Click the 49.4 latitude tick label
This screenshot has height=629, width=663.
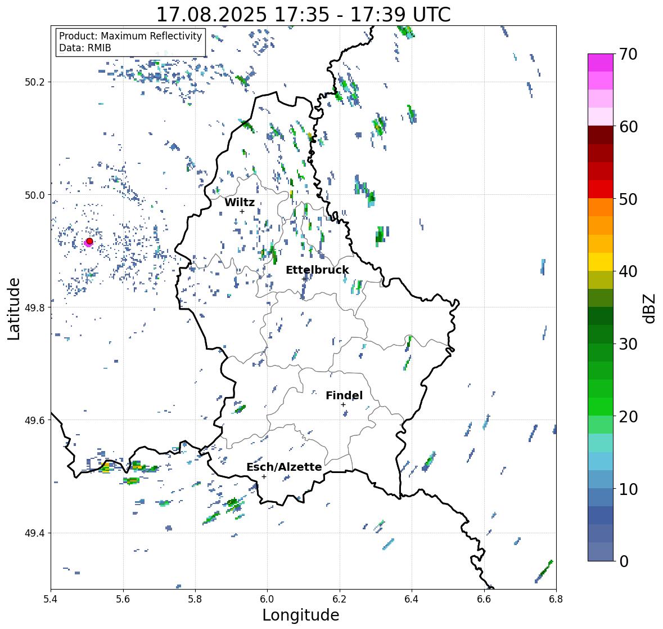(x=35, y=533)
